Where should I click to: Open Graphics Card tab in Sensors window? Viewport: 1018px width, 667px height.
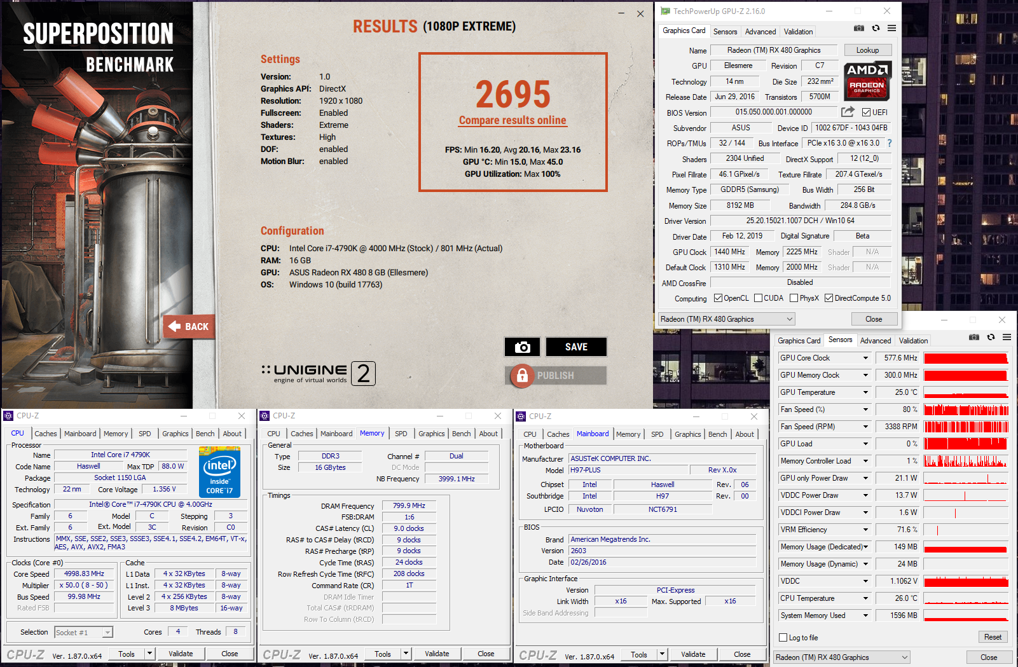click(799, 340)
